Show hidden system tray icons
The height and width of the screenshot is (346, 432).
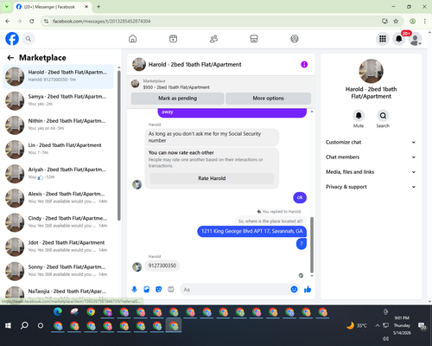(x=378, y=325)
